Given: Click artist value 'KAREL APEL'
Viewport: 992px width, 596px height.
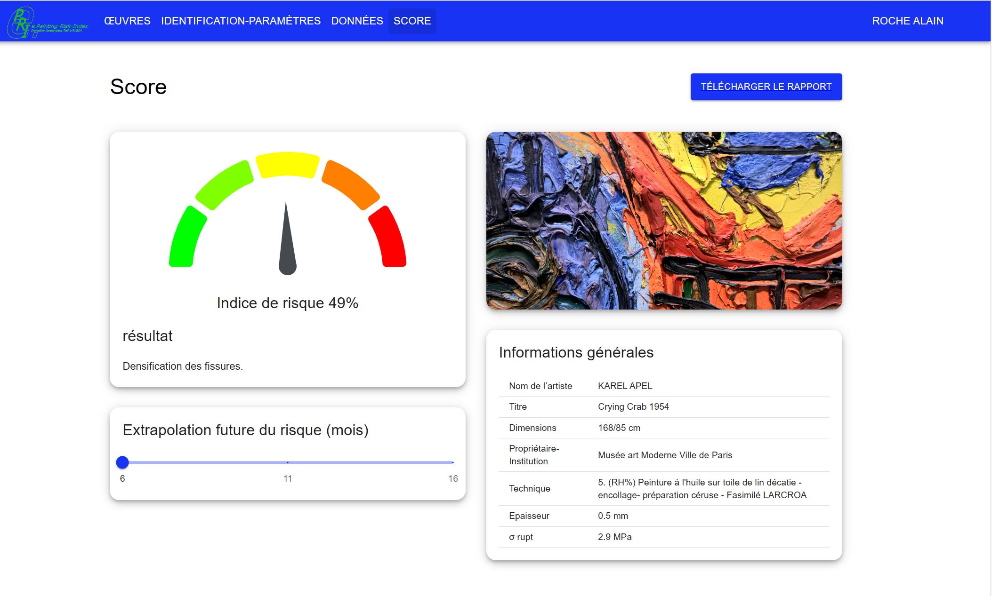Looking at the screenshot, I should coord(625,386).
